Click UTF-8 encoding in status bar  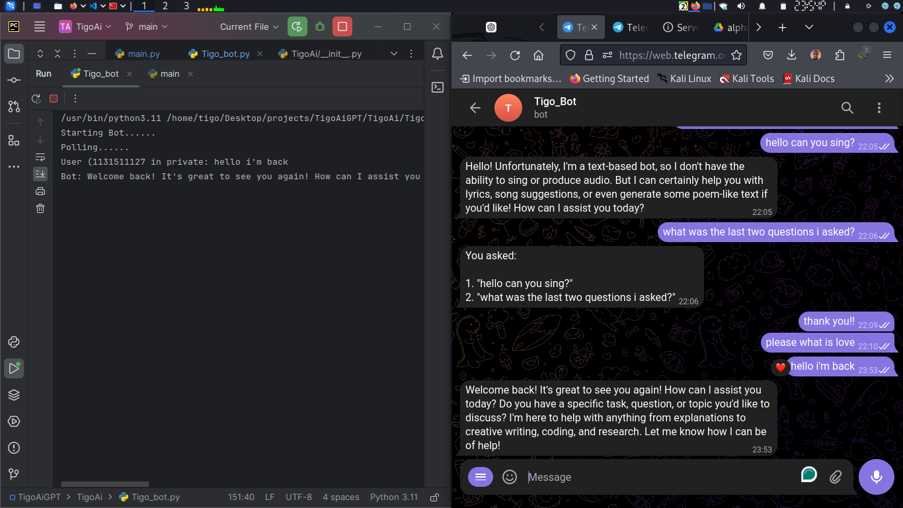(x=299, y=497)
